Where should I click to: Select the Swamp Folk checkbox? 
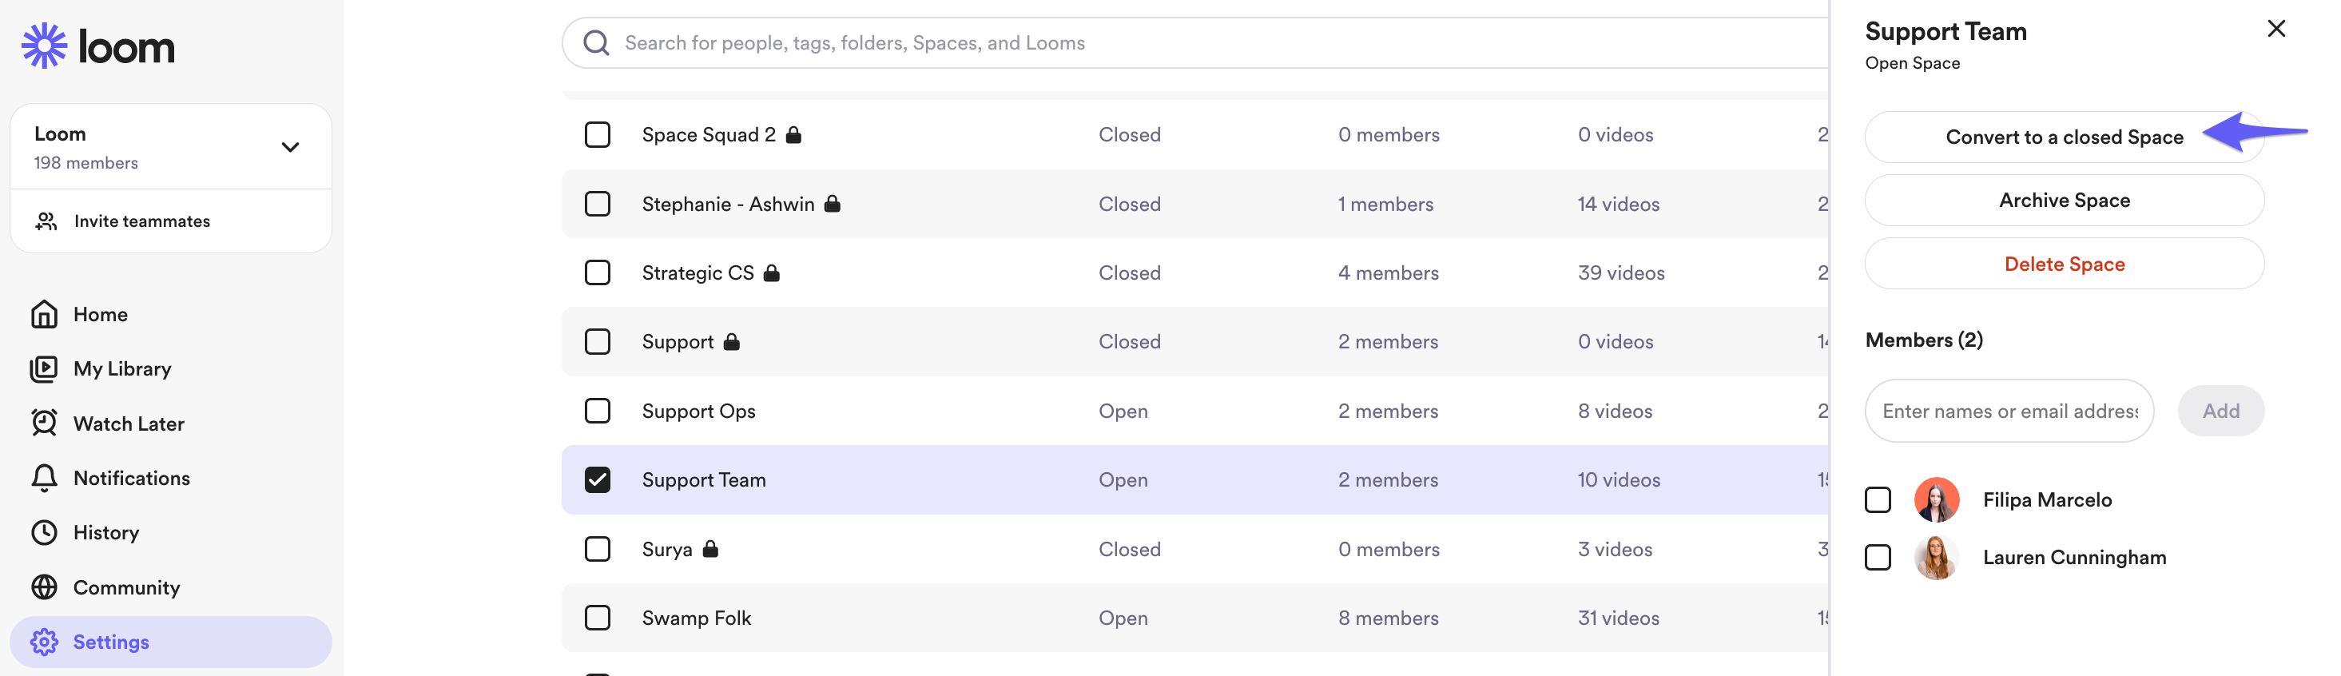pyautogui.click(x=597, y=618)
